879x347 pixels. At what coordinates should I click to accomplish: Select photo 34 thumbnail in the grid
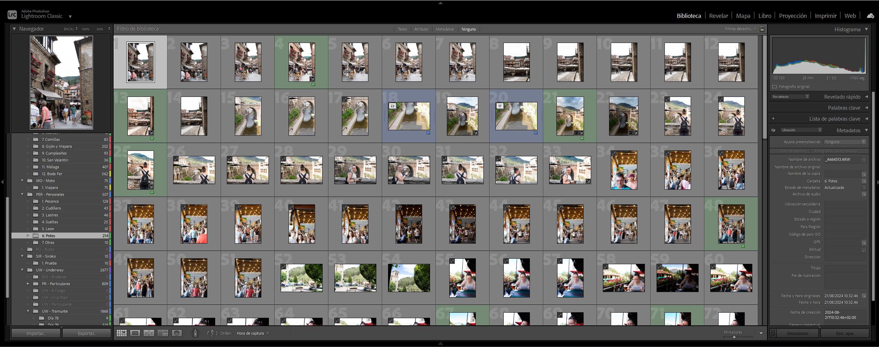624,170
